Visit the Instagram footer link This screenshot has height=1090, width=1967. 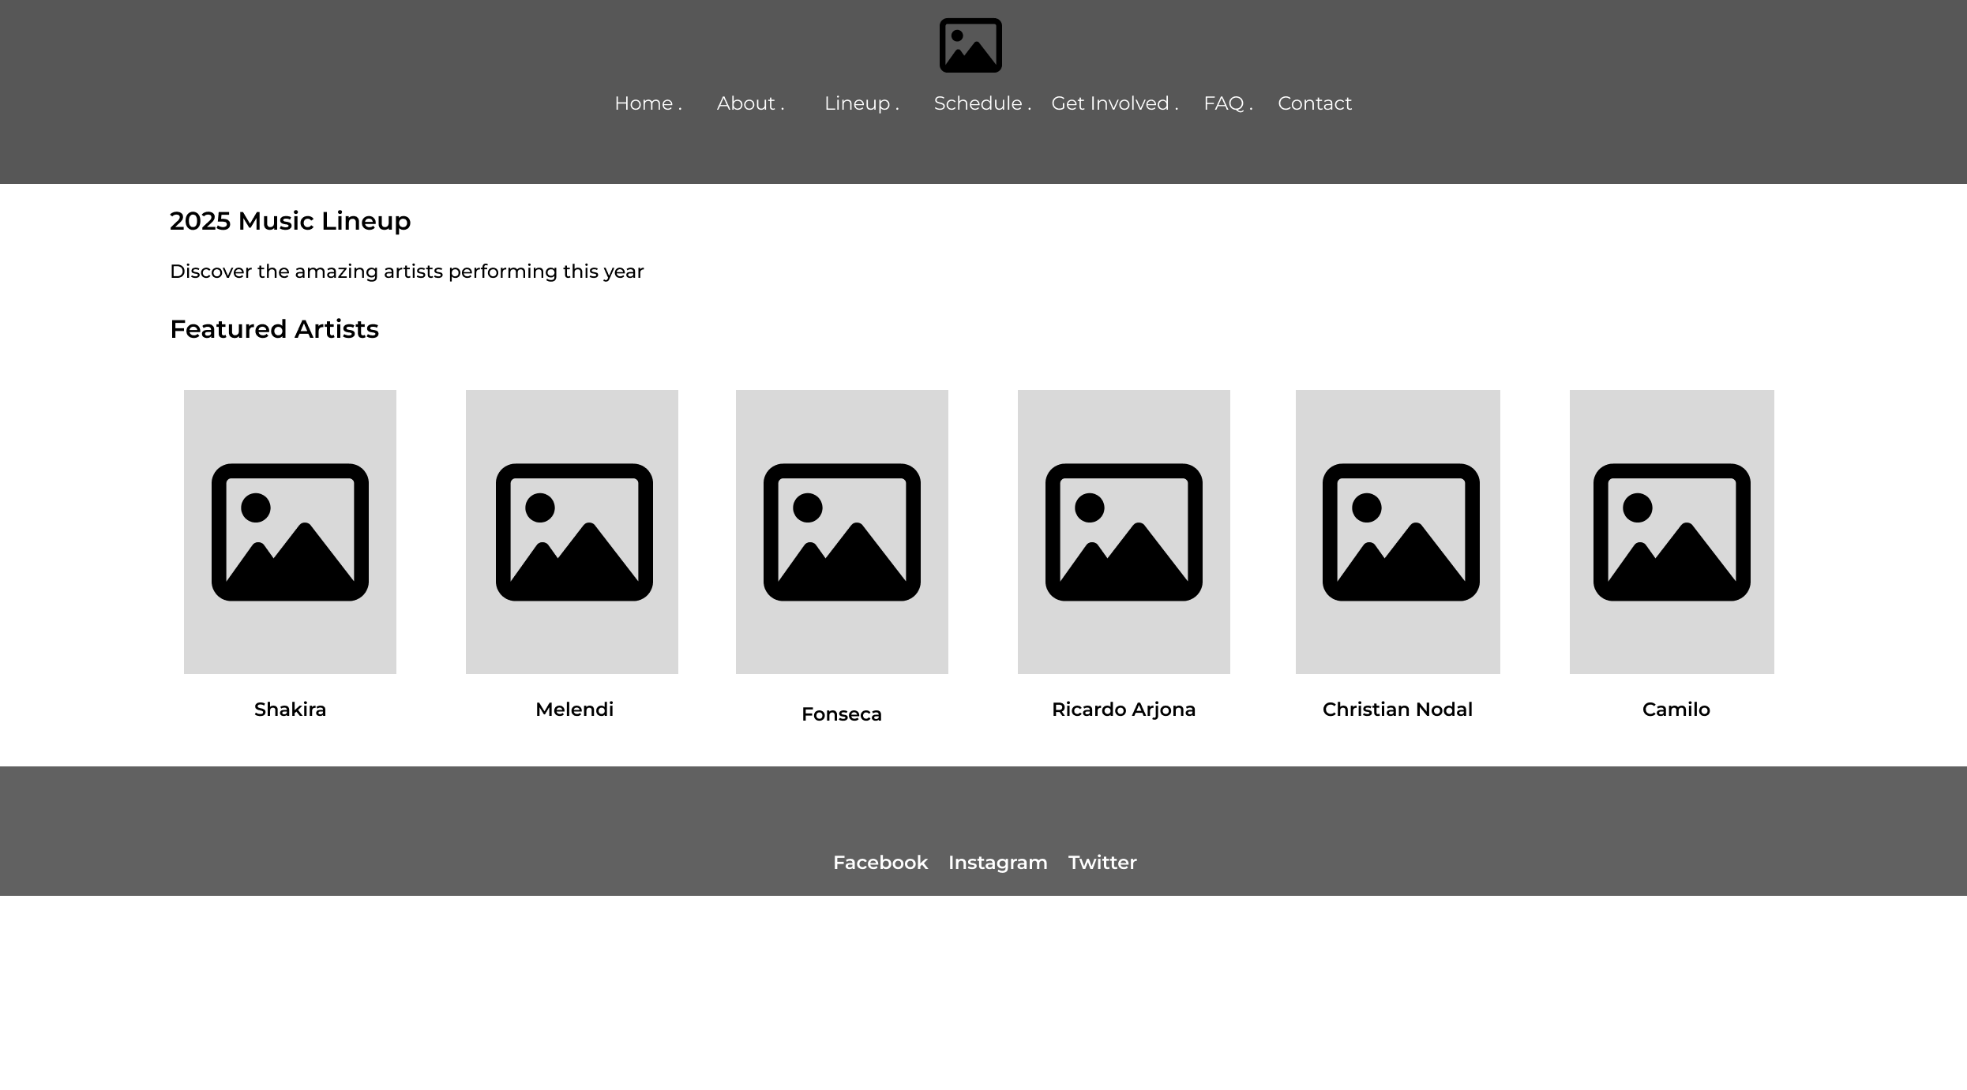pyautogui.click(x=998, y=863)
